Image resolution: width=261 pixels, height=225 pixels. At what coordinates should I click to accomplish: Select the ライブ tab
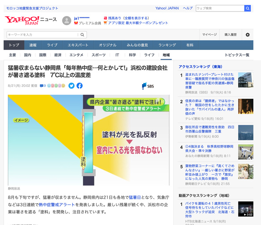coord(52,45)
